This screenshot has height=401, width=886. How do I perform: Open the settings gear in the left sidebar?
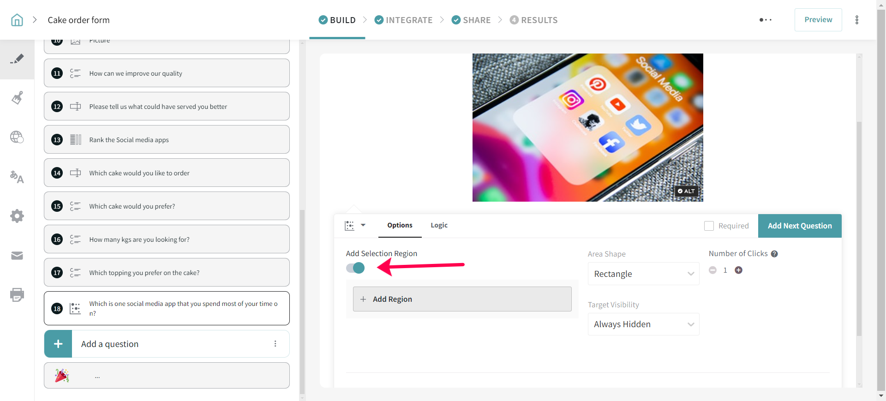click(x=17, y=216)
